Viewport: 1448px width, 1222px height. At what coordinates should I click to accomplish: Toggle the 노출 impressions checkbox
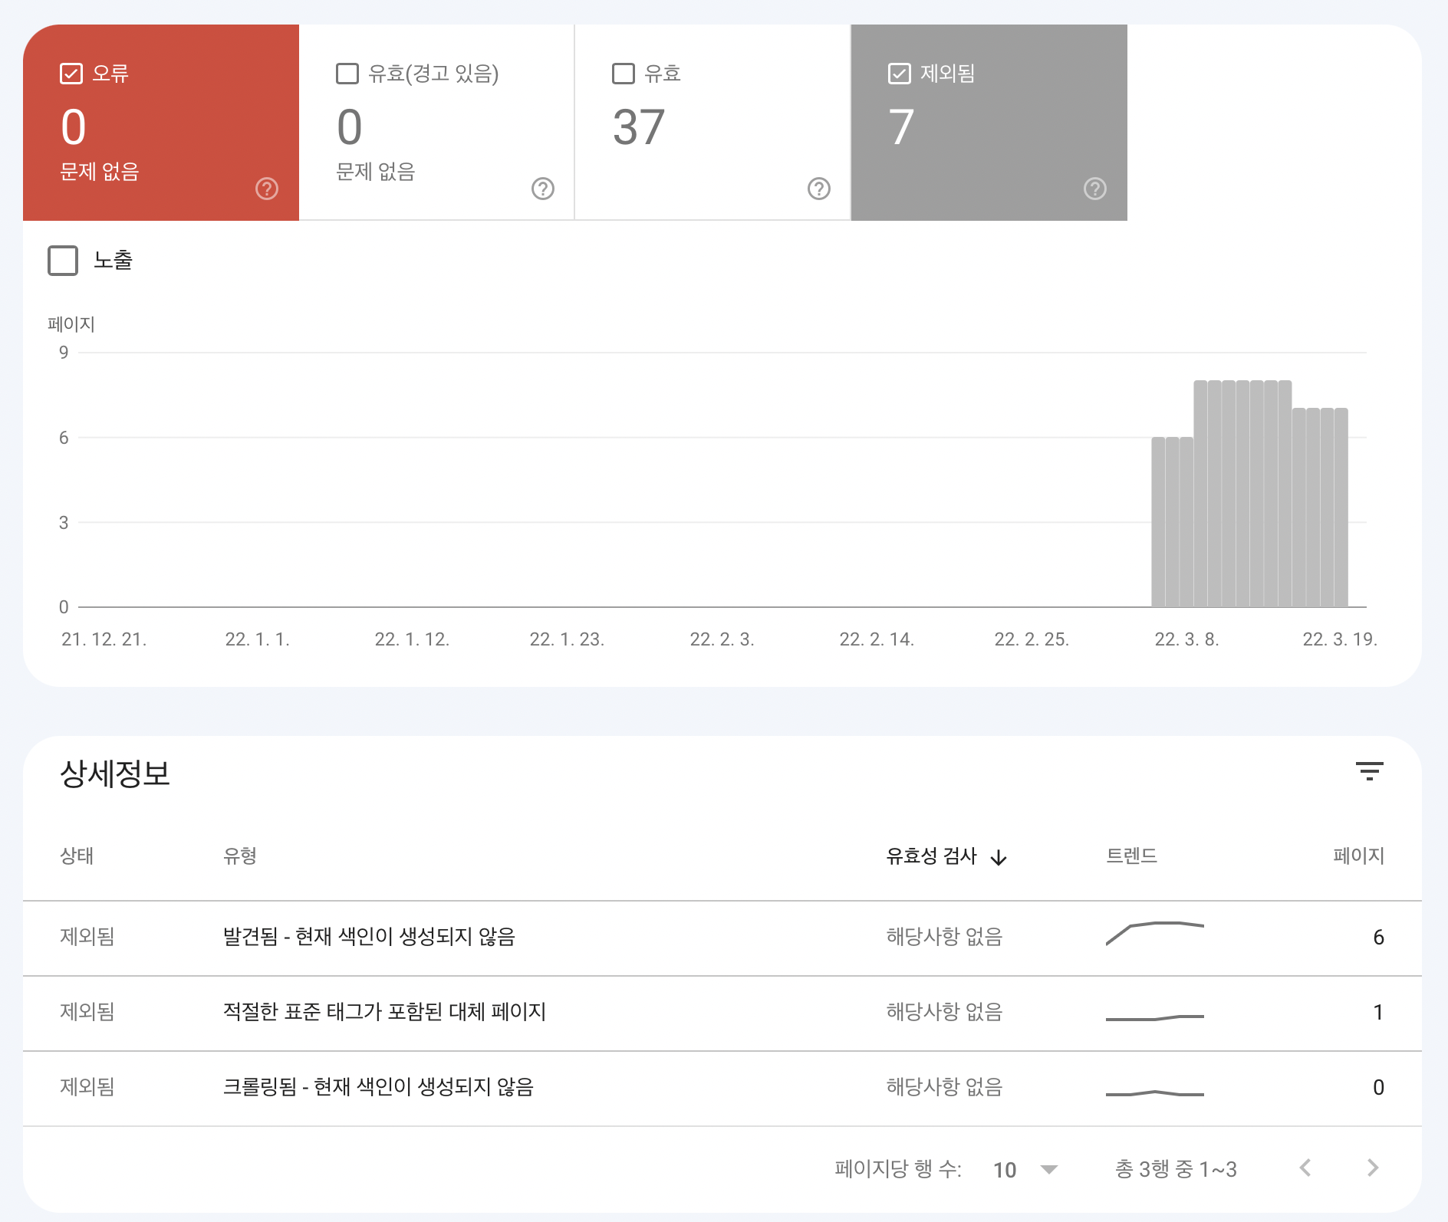tap(62, 261)
